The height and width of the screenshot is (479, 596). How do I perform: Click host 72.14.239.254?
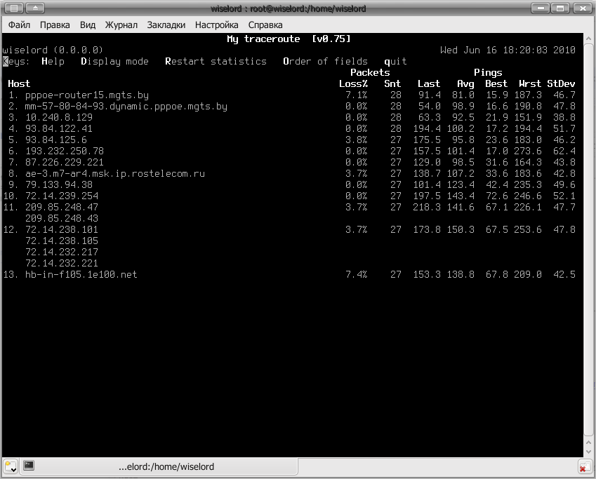tap(62, 196)
